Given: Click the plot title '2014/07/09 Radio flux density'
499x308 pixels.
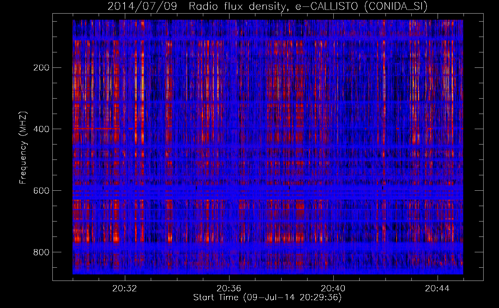Looking at the screenshot, I should (268, 6).
